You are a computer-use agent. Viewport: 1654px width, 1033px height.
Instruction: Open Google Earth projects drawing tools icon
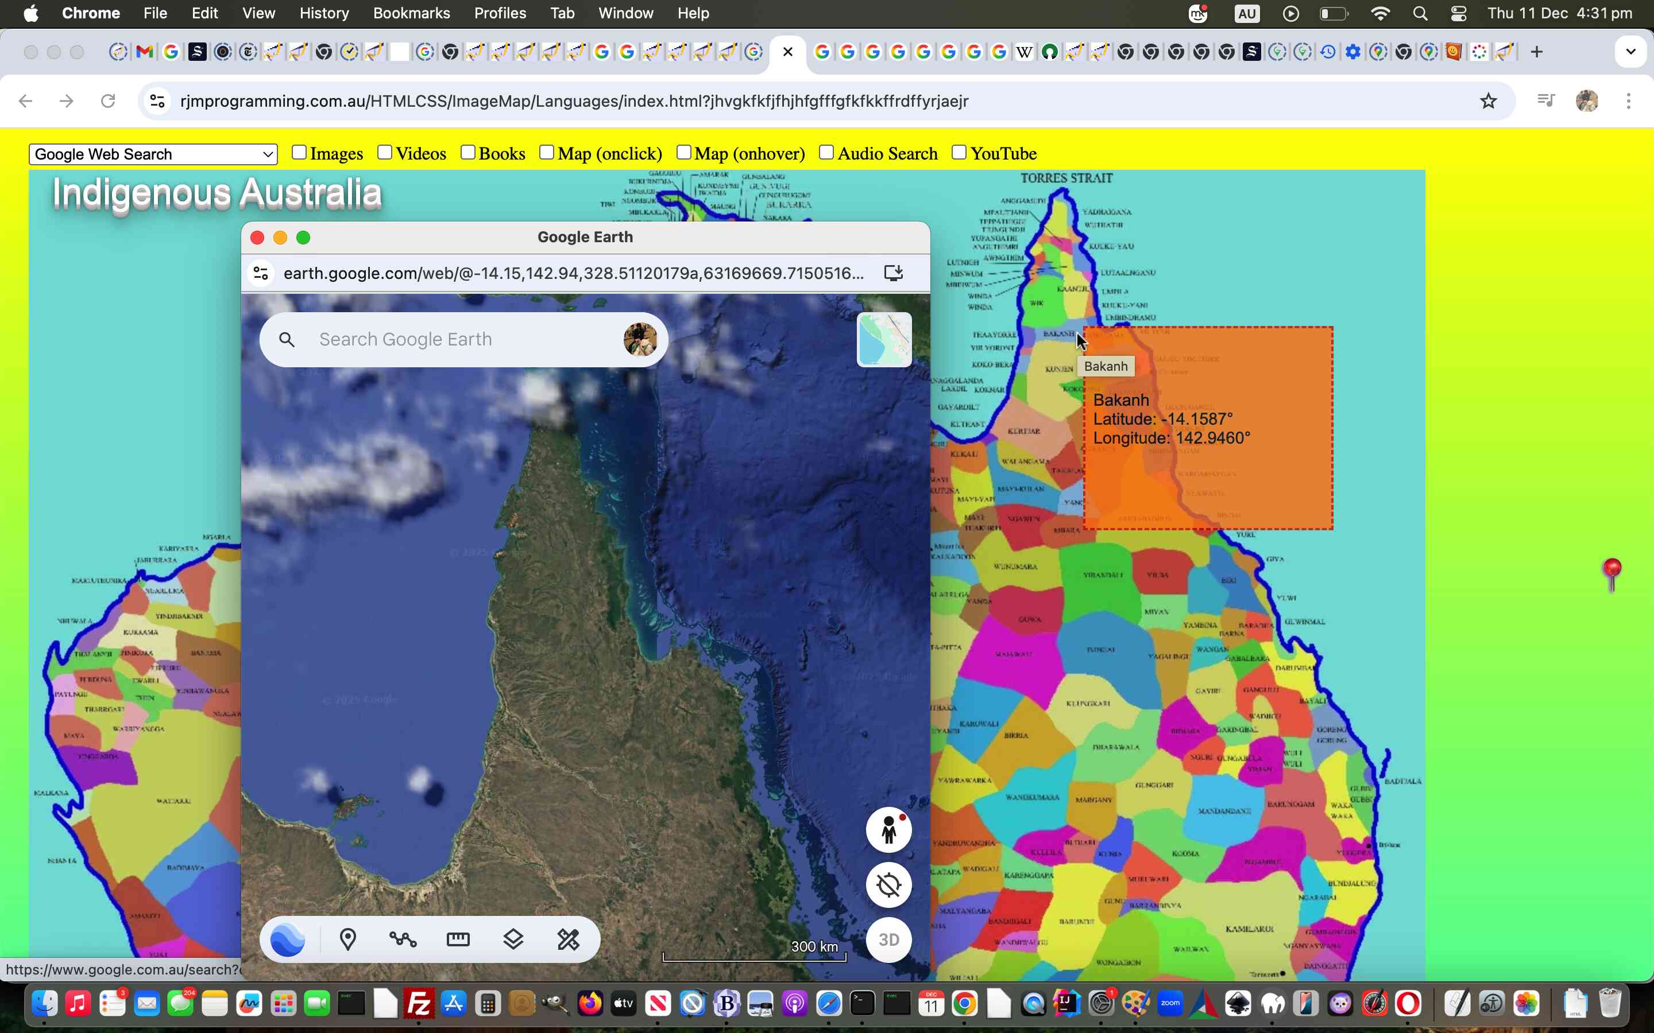(x=569, y=939)
